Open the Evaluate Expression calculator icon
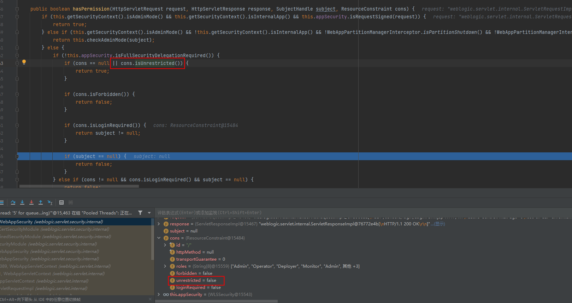The image size is (572, 303). point(61,202)
